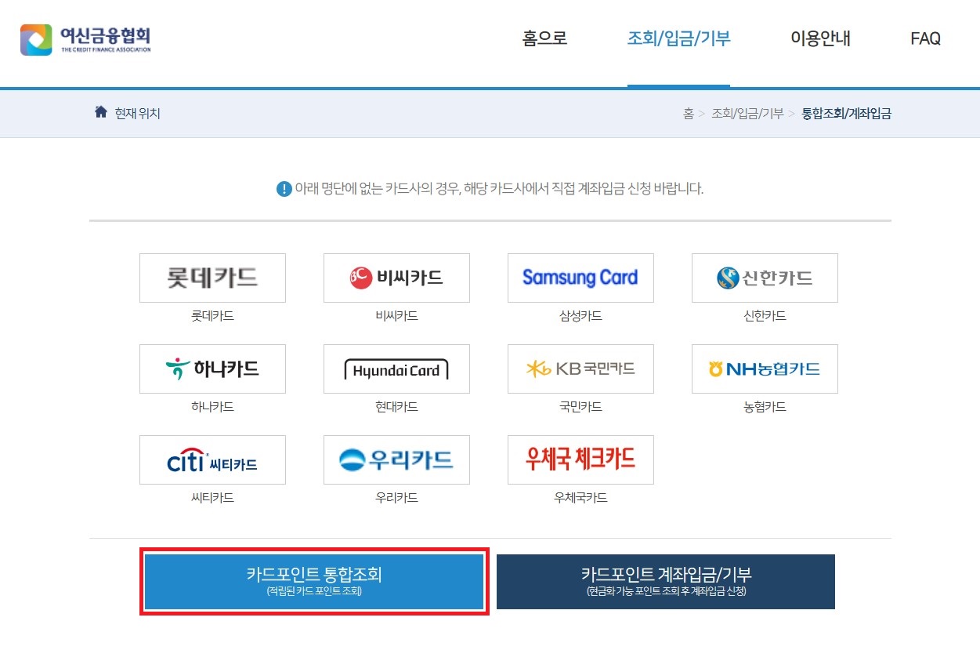Open the 조회/입금/기부 menu

(x=678, y=38)
